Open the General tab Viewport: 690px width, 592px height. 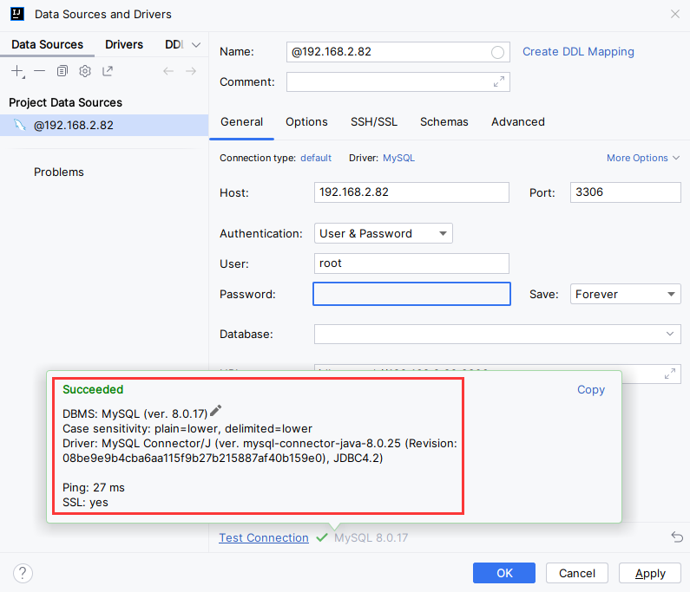[241, 121]
